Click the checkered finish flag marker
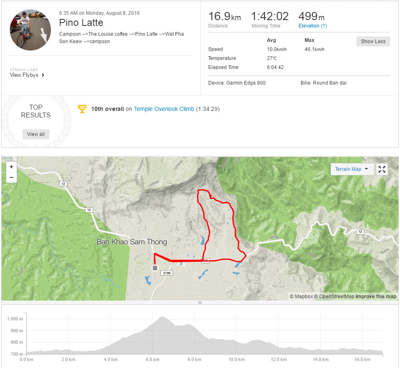 click(x=155, y=268)
